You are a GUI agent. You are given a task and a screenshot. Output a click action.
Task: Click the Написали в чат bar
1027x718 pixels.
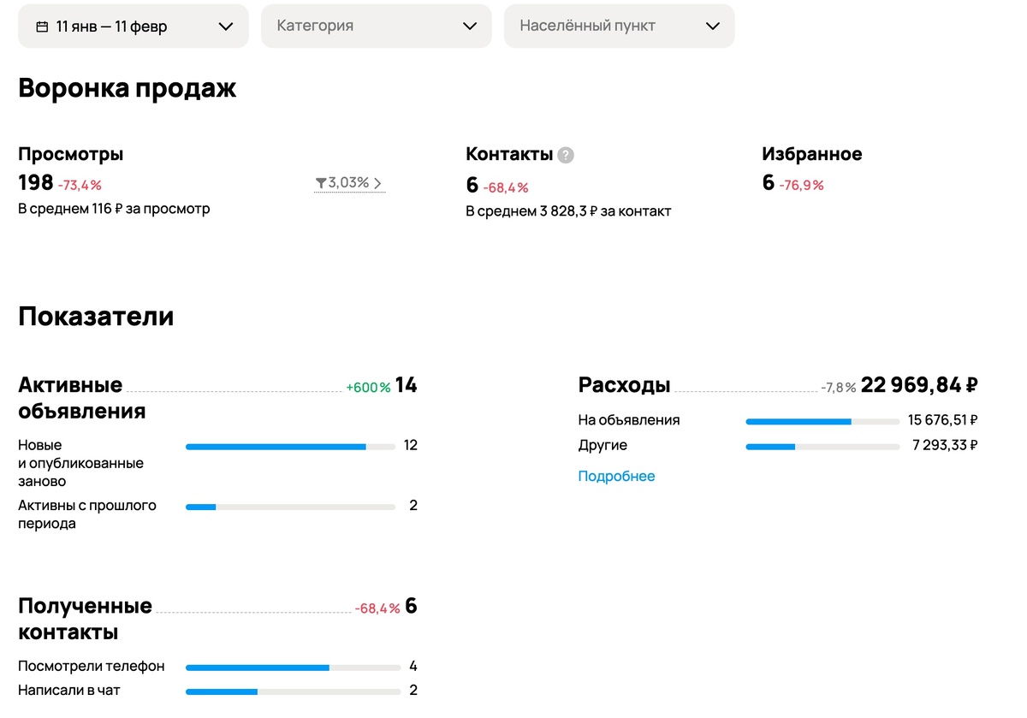point(293,691)
